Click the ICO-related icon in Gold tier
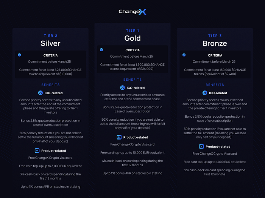Viewport: 265px width, 198px height. 123,88
